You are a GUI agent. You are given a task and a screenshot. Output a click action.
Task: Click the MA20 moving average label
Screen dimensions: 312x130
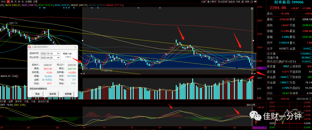[29, 5]
